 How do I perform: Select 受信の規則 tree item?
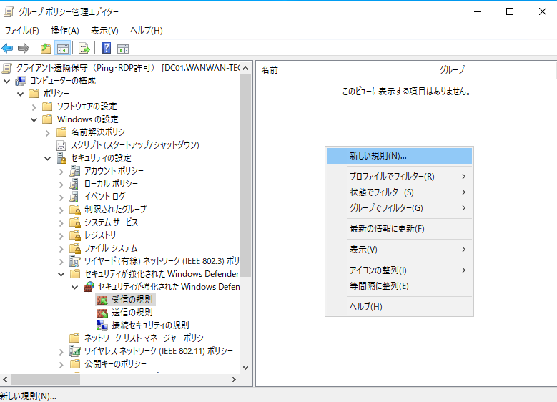(132, 300)
